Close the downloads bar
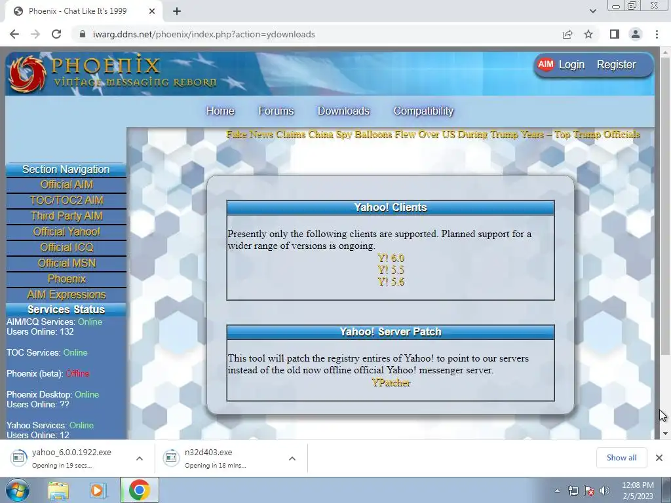Image resolution: width=671 pixels, height=503 pixels. point(659,458)
